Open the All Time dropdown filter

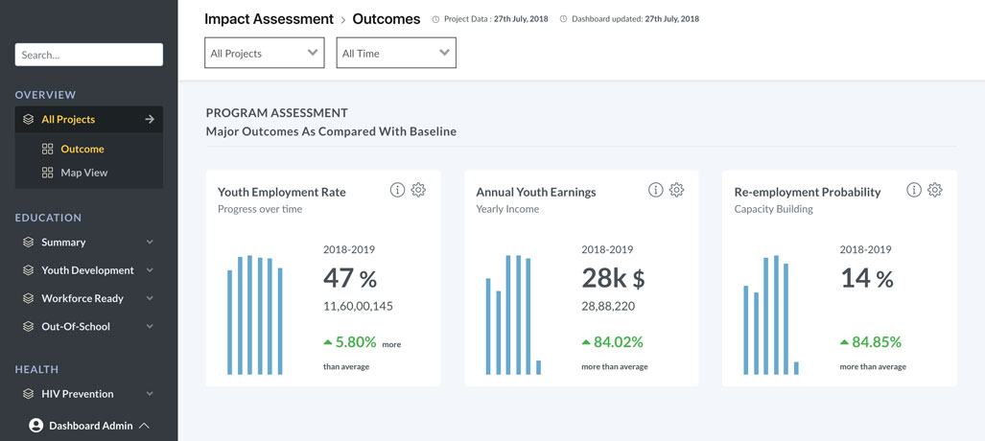(395, 54)
